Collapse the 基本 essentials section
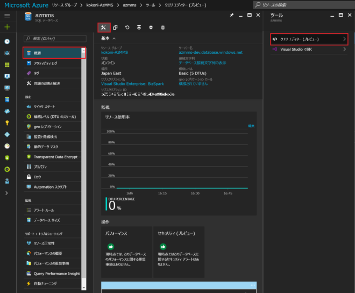This screenshot has height=293, width=355. pyautogui.click(x=113, y=39)
